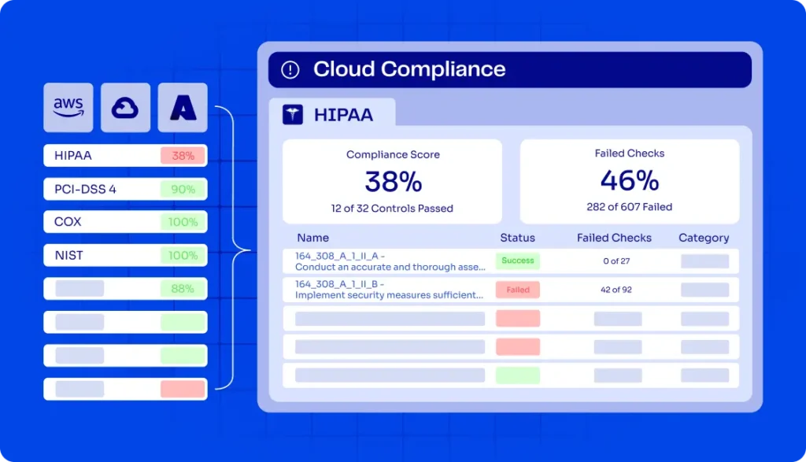
Task: Expand the Failed Checks summary card
Action: pyautogui.click(x=629, y=181)
